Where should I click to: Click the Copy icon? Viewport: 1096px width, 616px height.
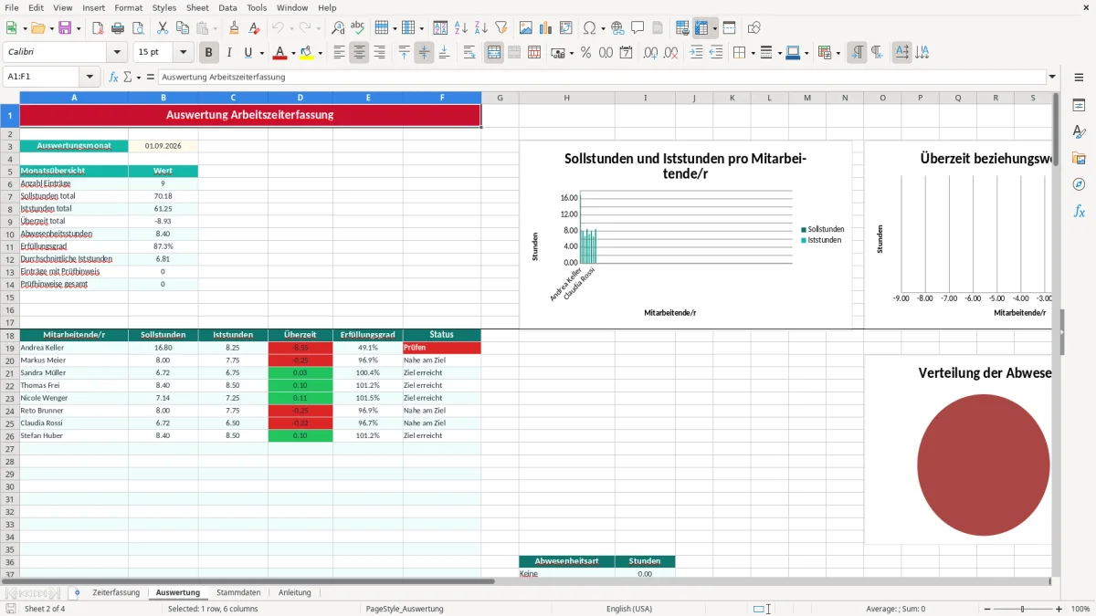183,28
